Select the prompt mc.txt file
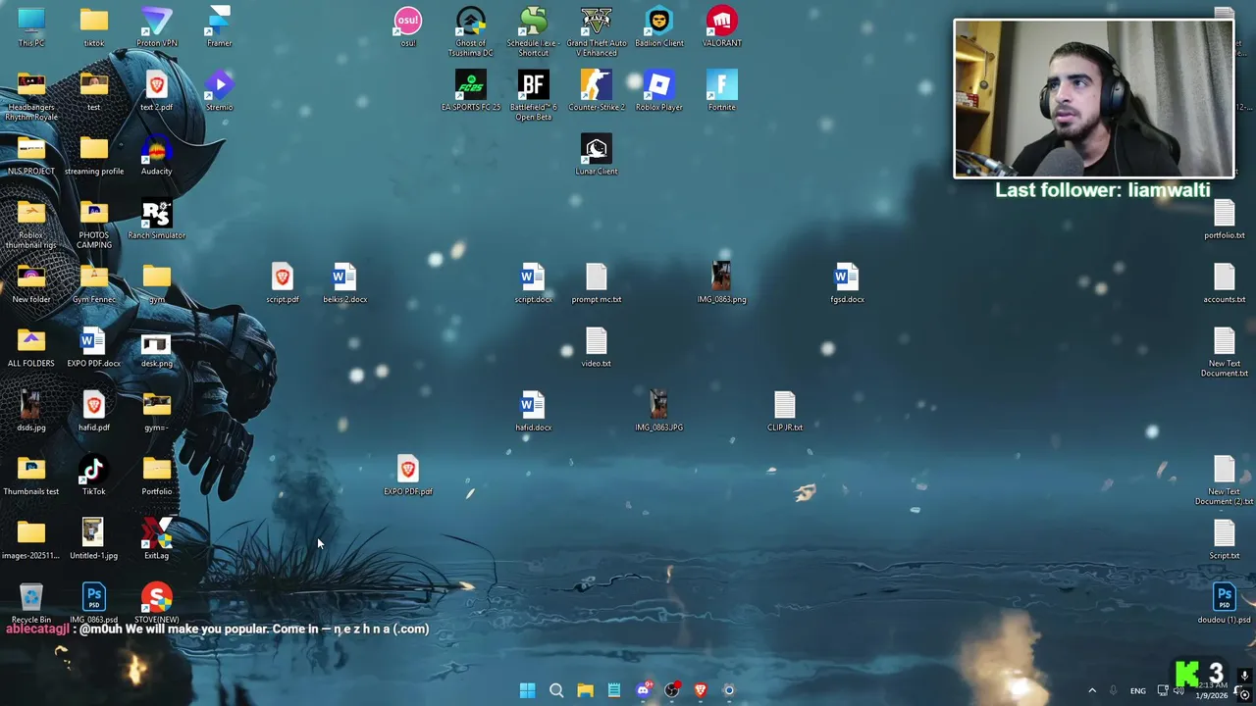 (x=597, y=282)
